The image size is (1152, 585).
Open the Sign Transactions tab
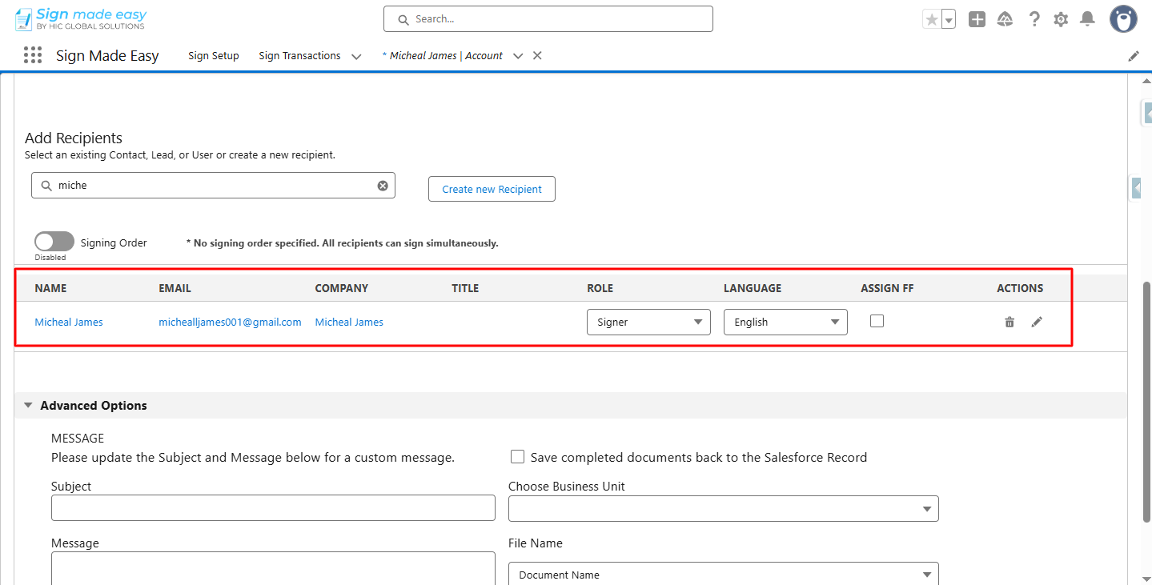[x=299, y=56]
